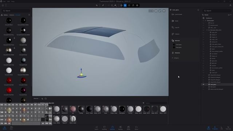Expand the Mercedes-Benz folder in scene tree
233x131 pixels.
tap(207, 30)
